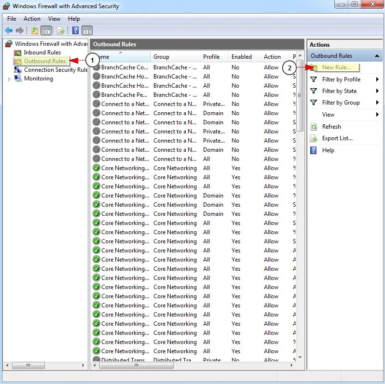Collapse the Outbound Rules actions section
Image resolution: width=385 pixels, height=384 pixels.
pyautogui.click(x=377, y=56)
